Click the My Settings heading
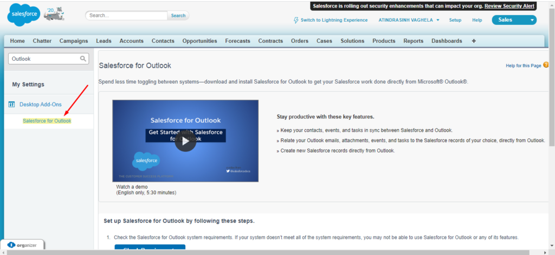This screenshot has width=555, height=255. coord(28,85)
